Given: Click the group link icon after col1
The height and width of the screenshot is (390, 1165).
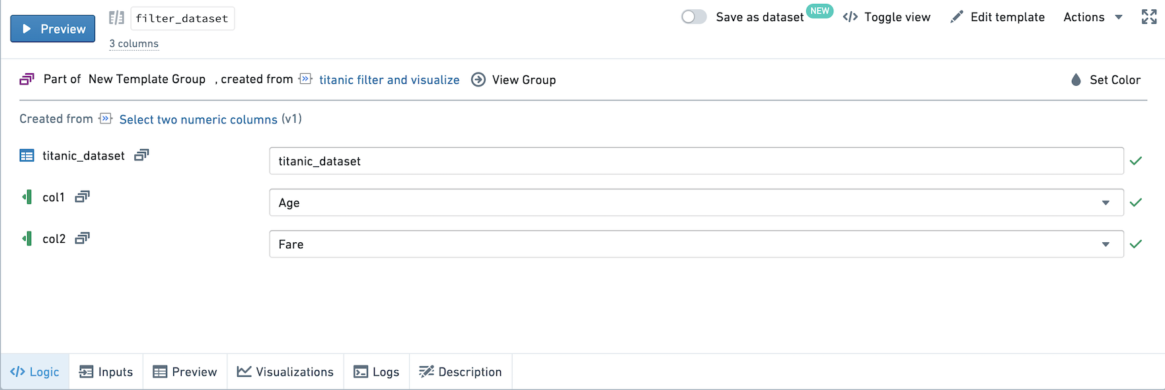Looking at the screenshot, I should click(x=82, y=197).
